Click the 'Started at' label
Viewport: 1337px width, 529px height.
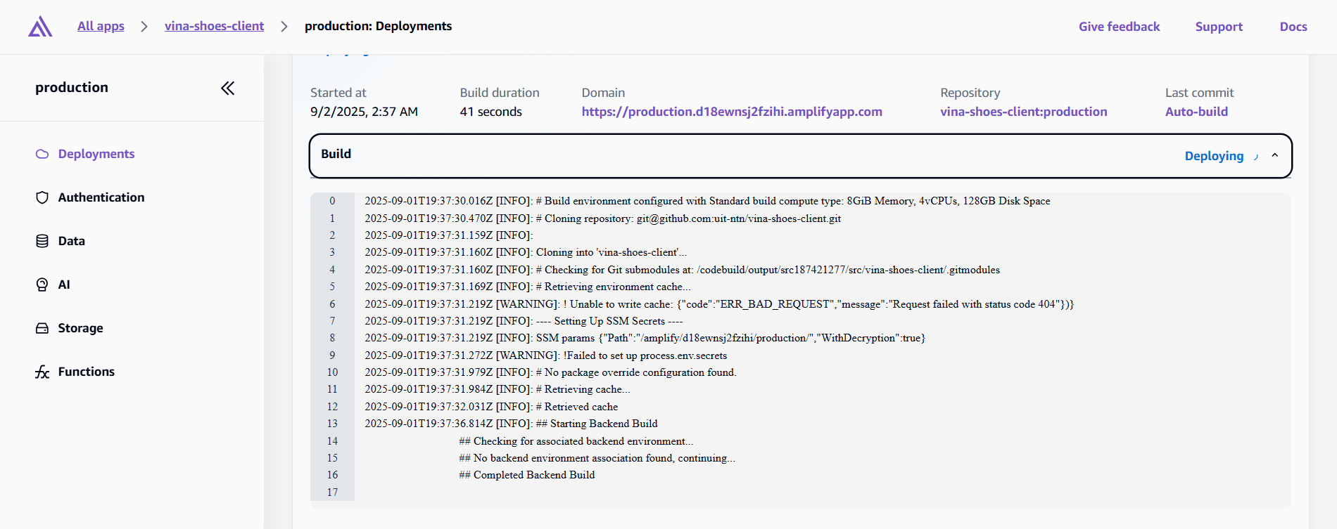(338, 93)
